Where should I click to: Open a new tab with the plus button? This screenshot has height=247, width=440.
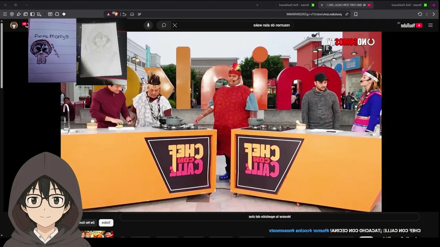[257, 5]
